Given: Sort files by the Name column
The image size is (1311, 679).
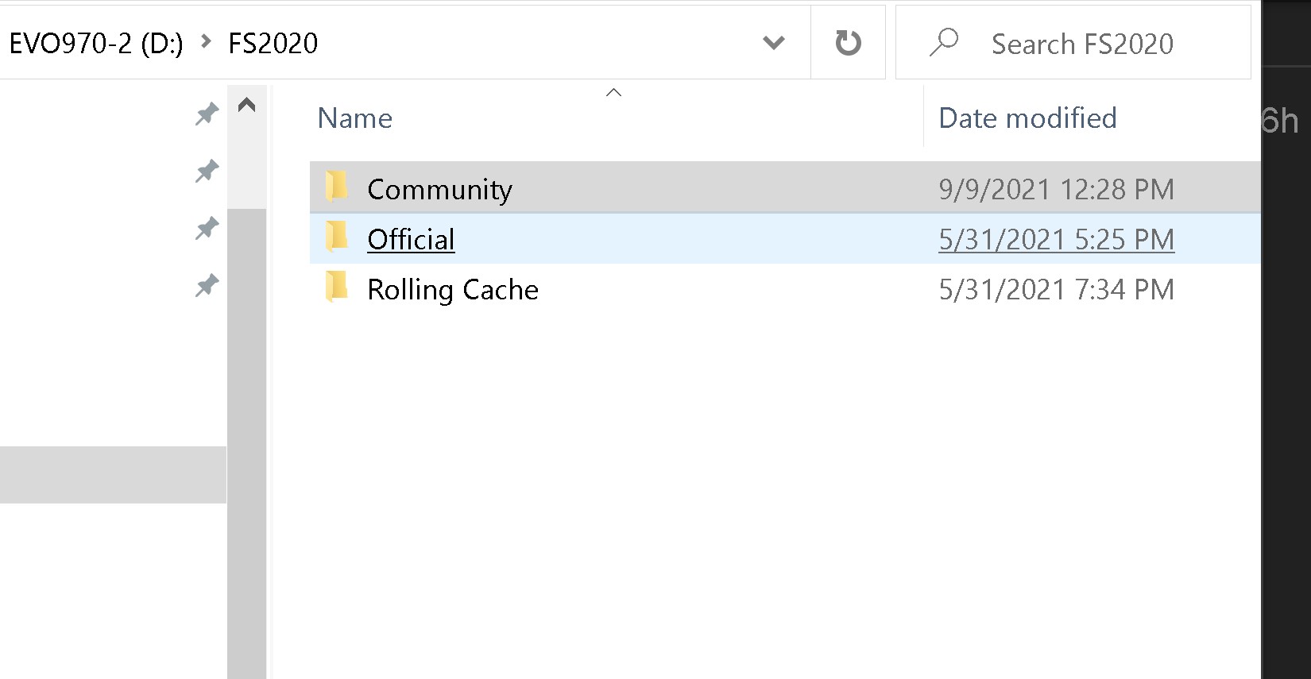Looking at the screenshot, I should point(355,118).
